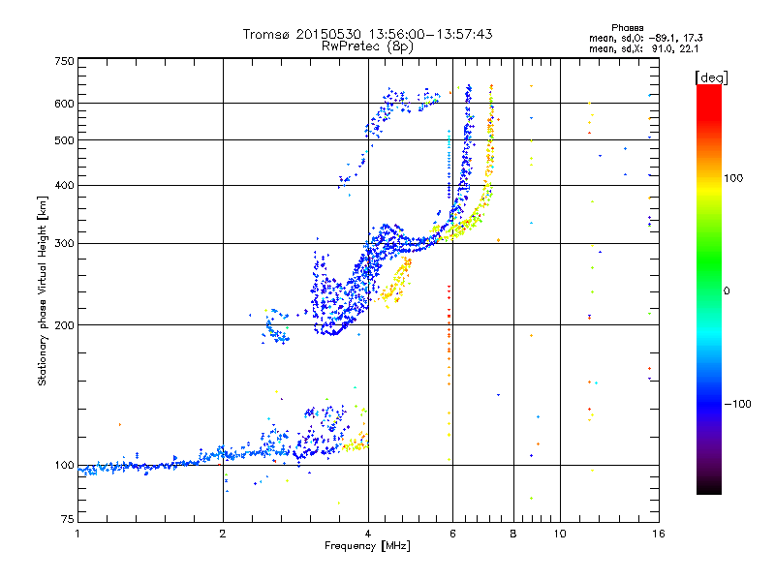This screenshot has width=775, height=581.
Task: Click the 'Frequency [MHz]' axis label
Action: (x=367, y=546)
